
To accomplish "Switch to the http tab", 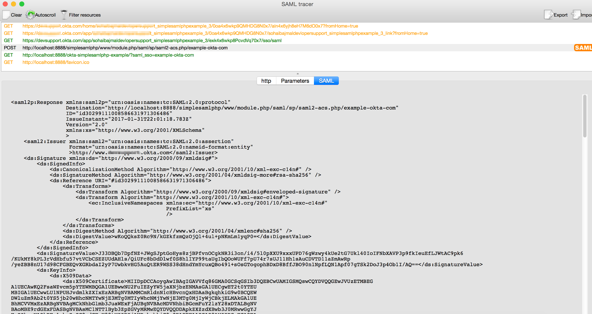I will pos(266,81).
